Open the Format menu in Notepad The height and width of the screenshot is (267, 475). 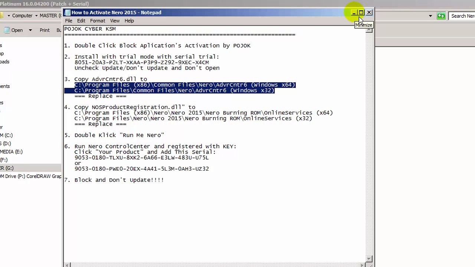(x=98, y=21)
